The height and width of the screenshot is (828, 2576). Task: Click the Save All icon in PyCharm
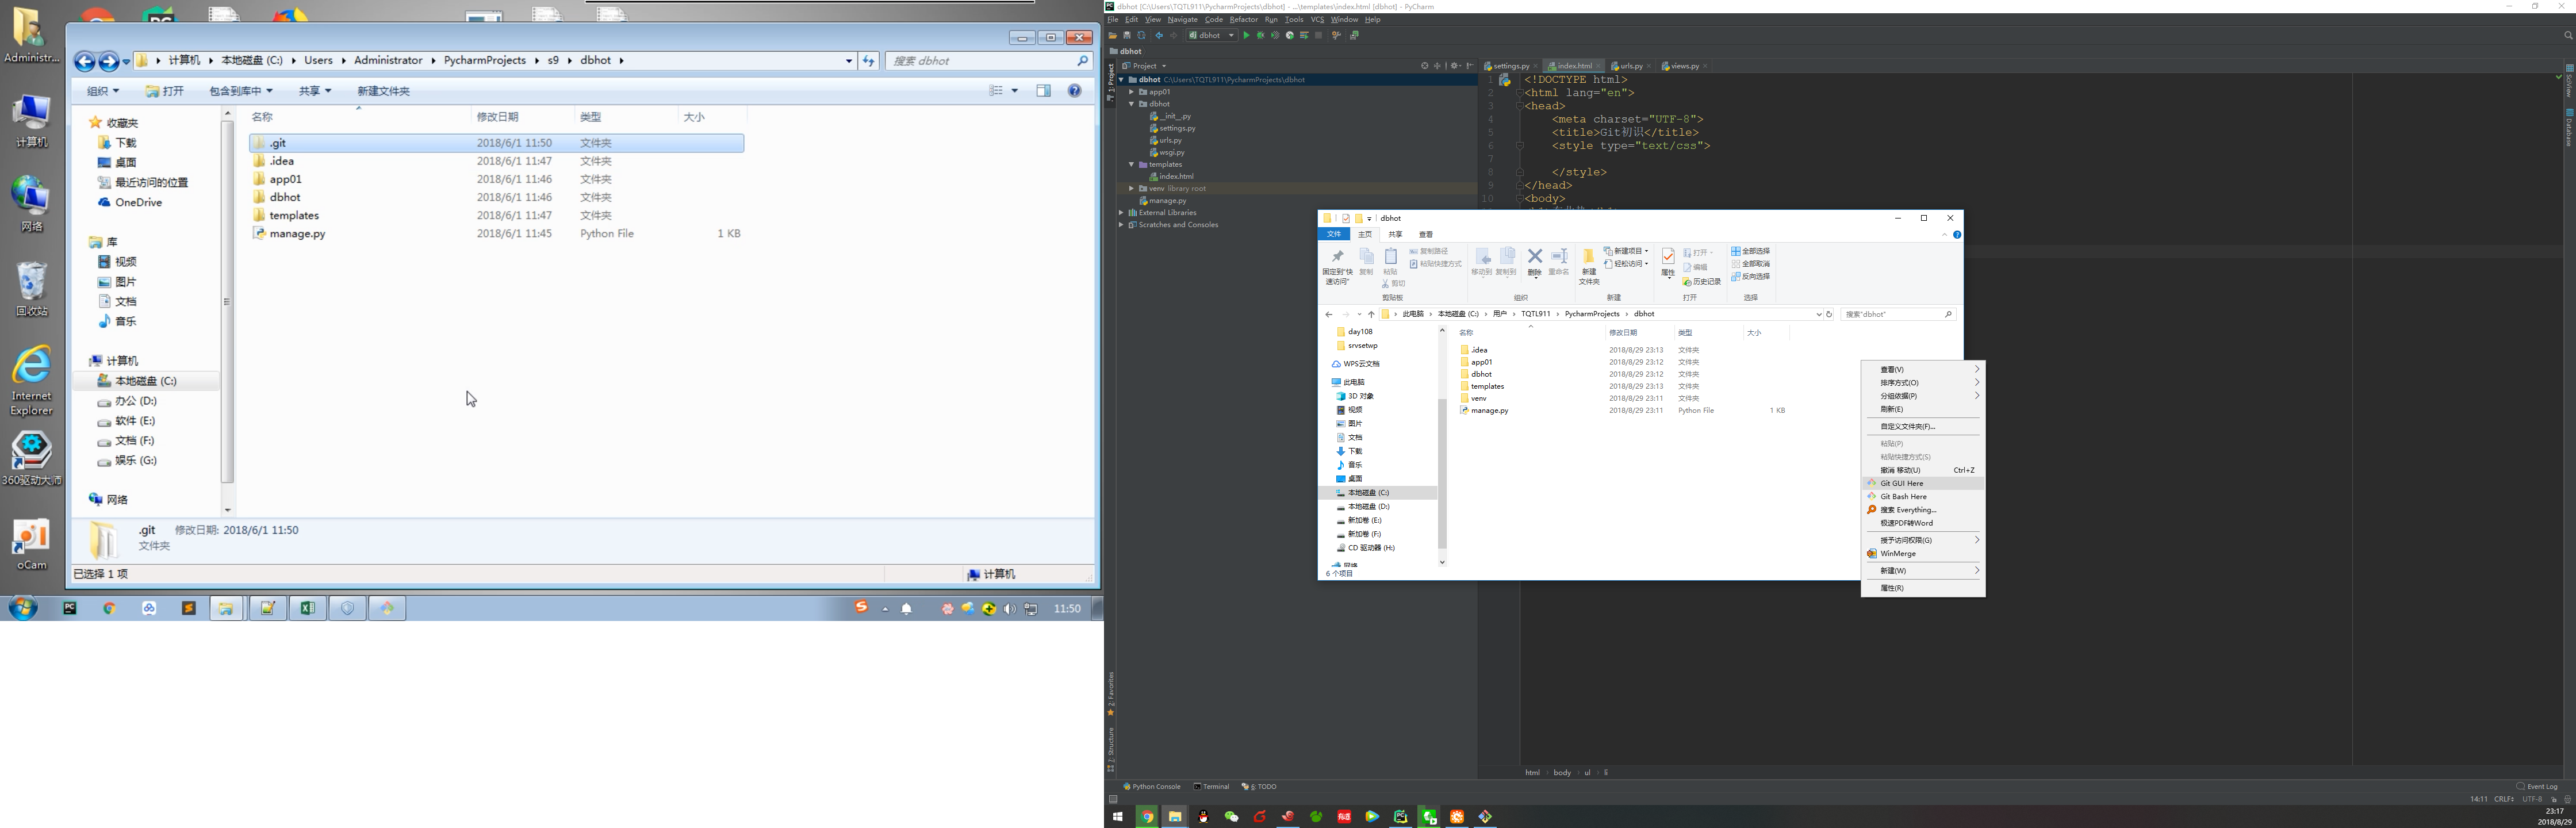(x=1127, y=35)
